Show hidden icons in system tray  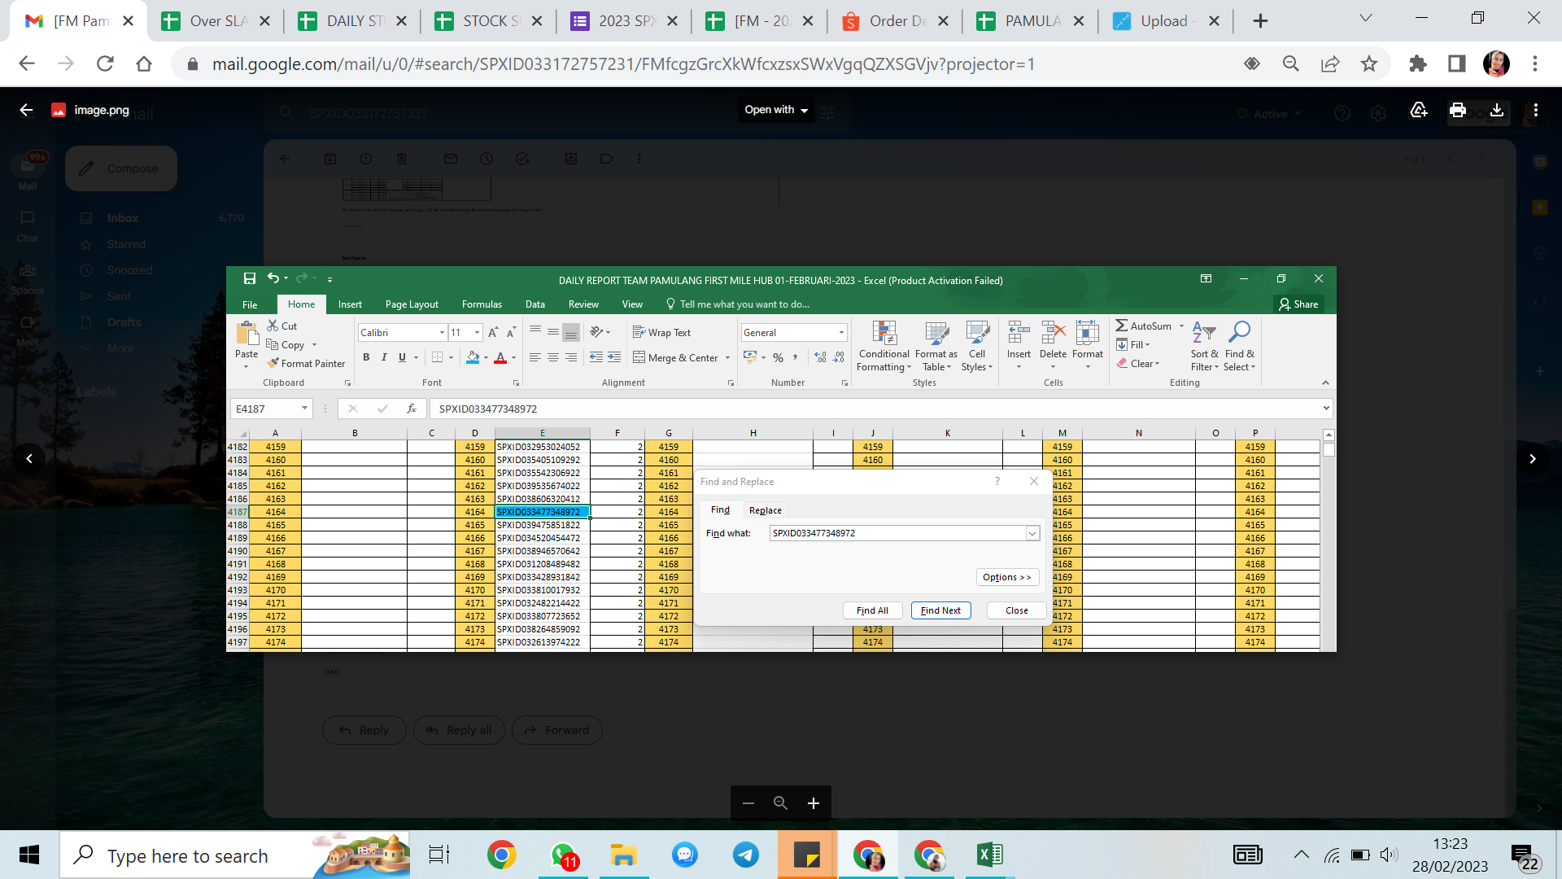[x=1302, y=855]
